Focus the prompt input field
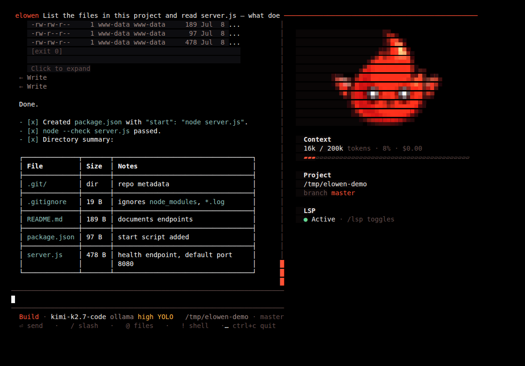525x366 pixels. click(147, 299)
